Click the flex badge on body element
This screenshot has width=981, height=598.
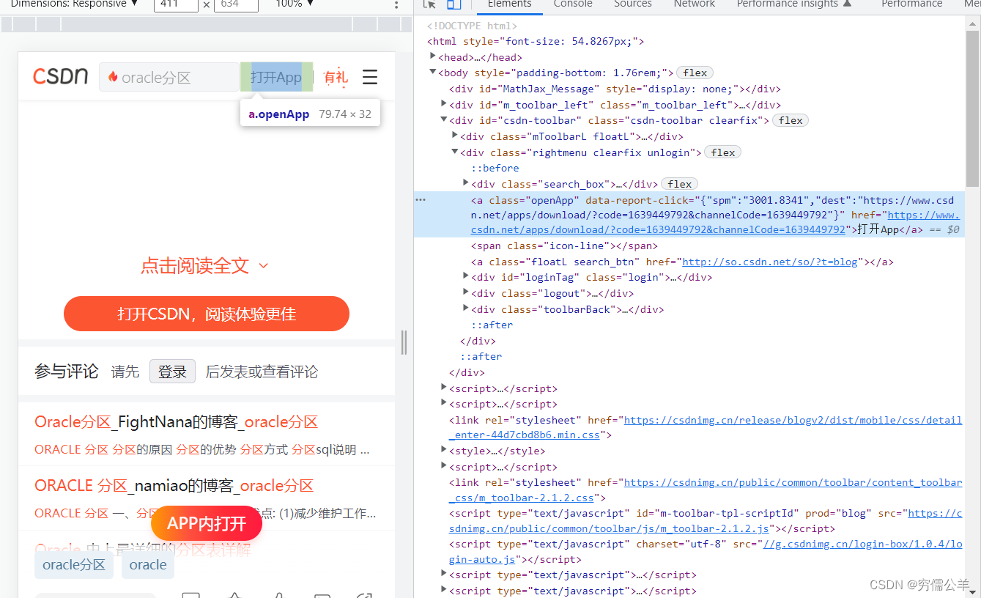(x=695, y=73)
